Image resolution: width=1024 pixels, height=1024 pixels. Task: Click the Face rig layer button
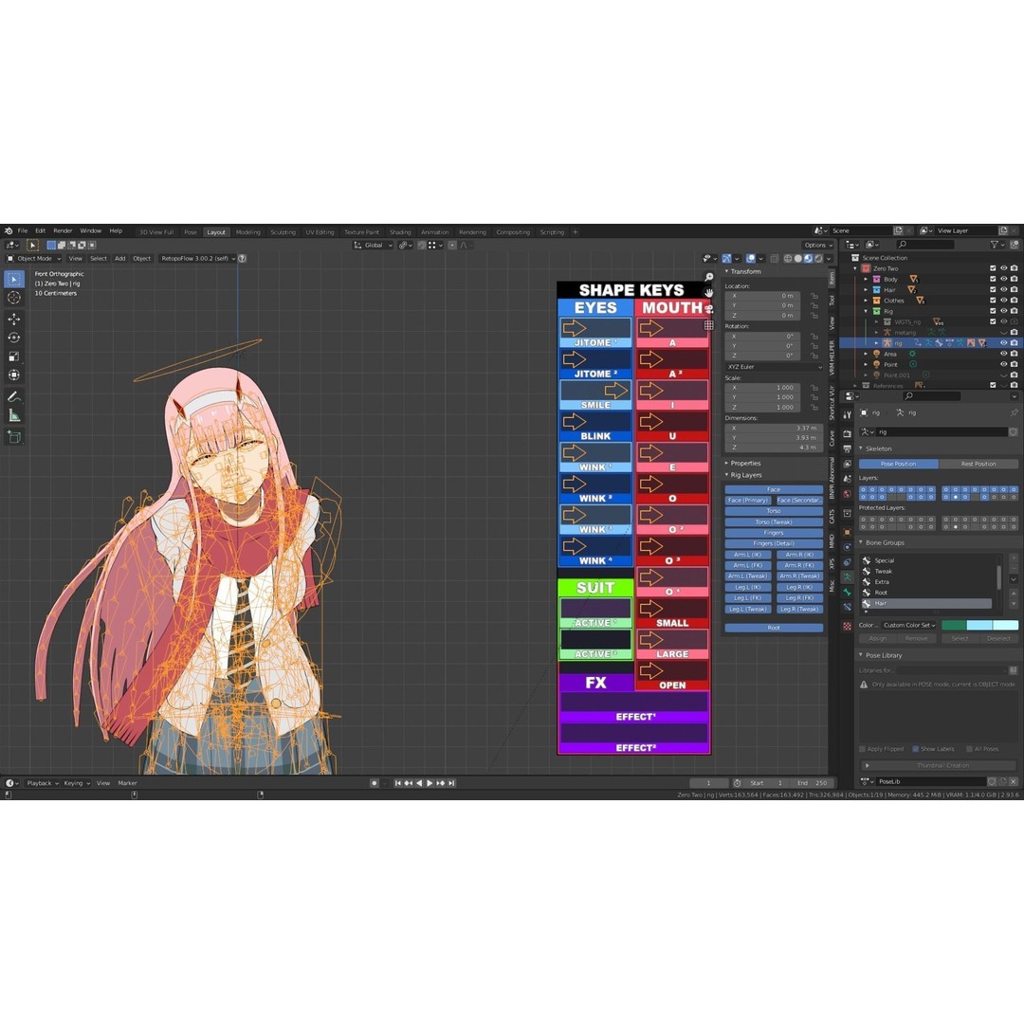tap(774, 489)
